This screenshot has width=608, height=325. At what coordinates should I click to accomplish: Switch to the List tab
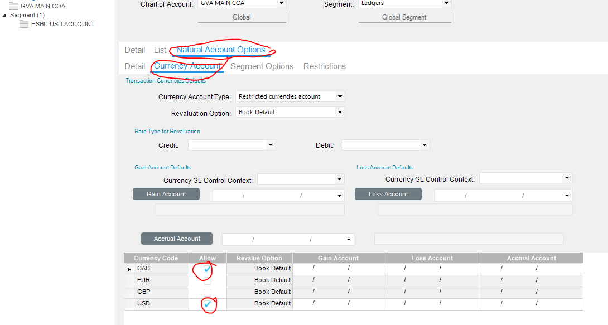160,50
